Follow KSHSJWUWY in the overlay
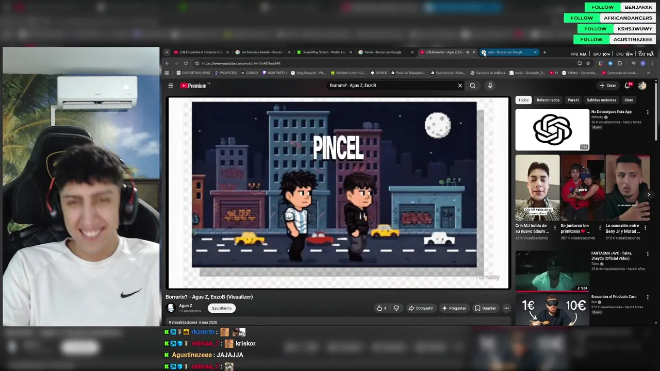 pos(595,29)
